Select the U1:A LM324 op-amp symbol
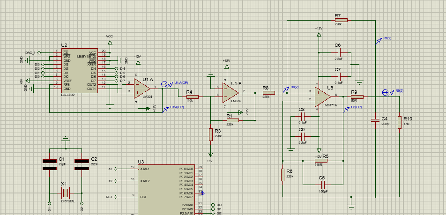The width and height of the screenshot is (446, 215). pyautogui.click(x=141, y=89)
